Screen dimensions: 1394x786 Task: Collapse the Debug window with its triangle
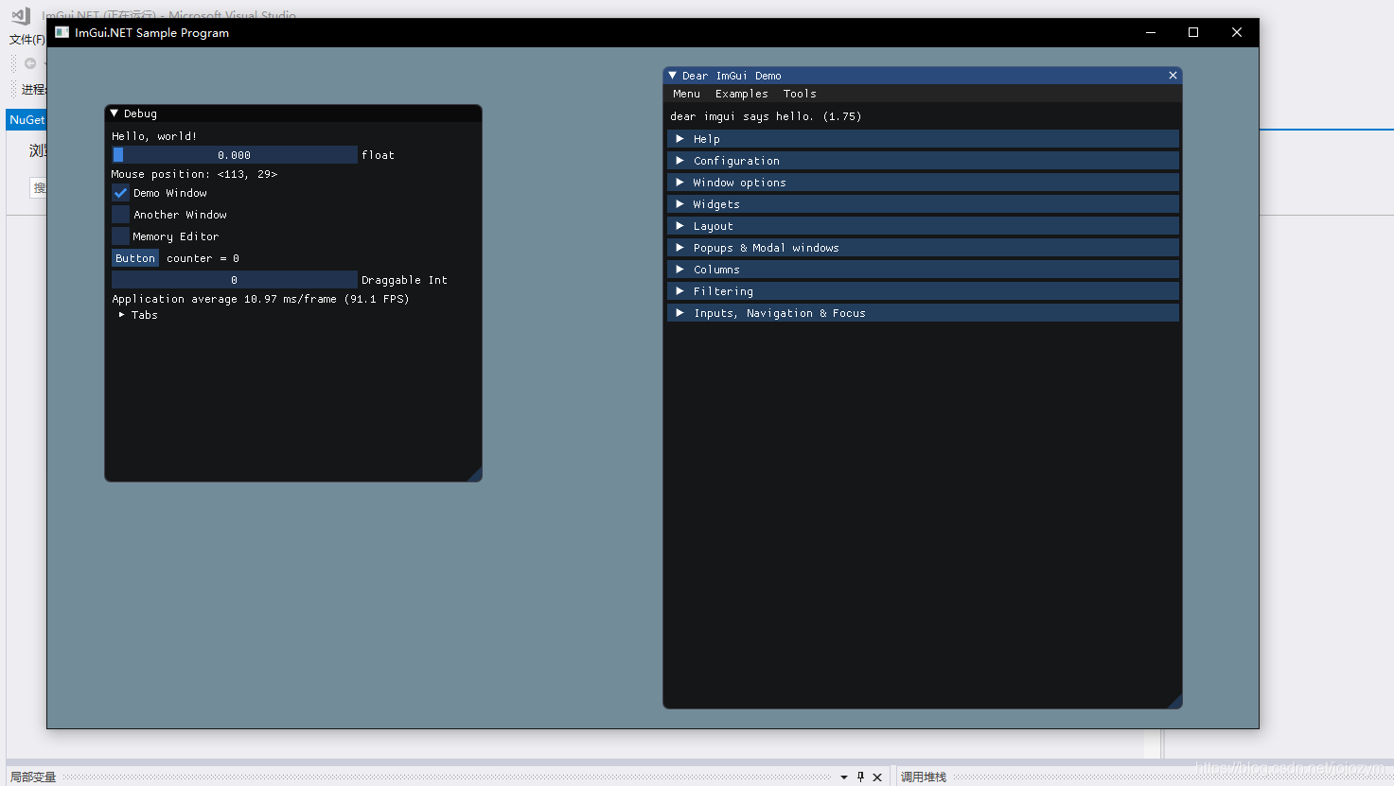[x=115, y=114]
